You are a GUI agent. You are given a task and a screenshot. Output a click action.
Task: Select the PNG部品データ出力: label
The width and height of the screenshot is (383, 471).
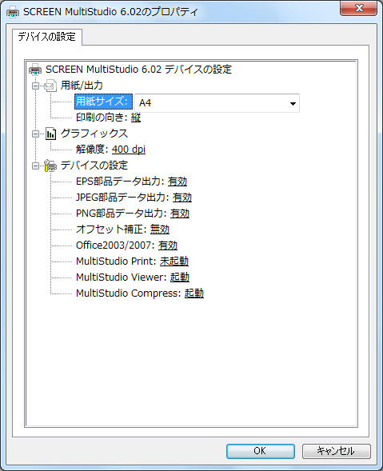(x=122, y=214)
